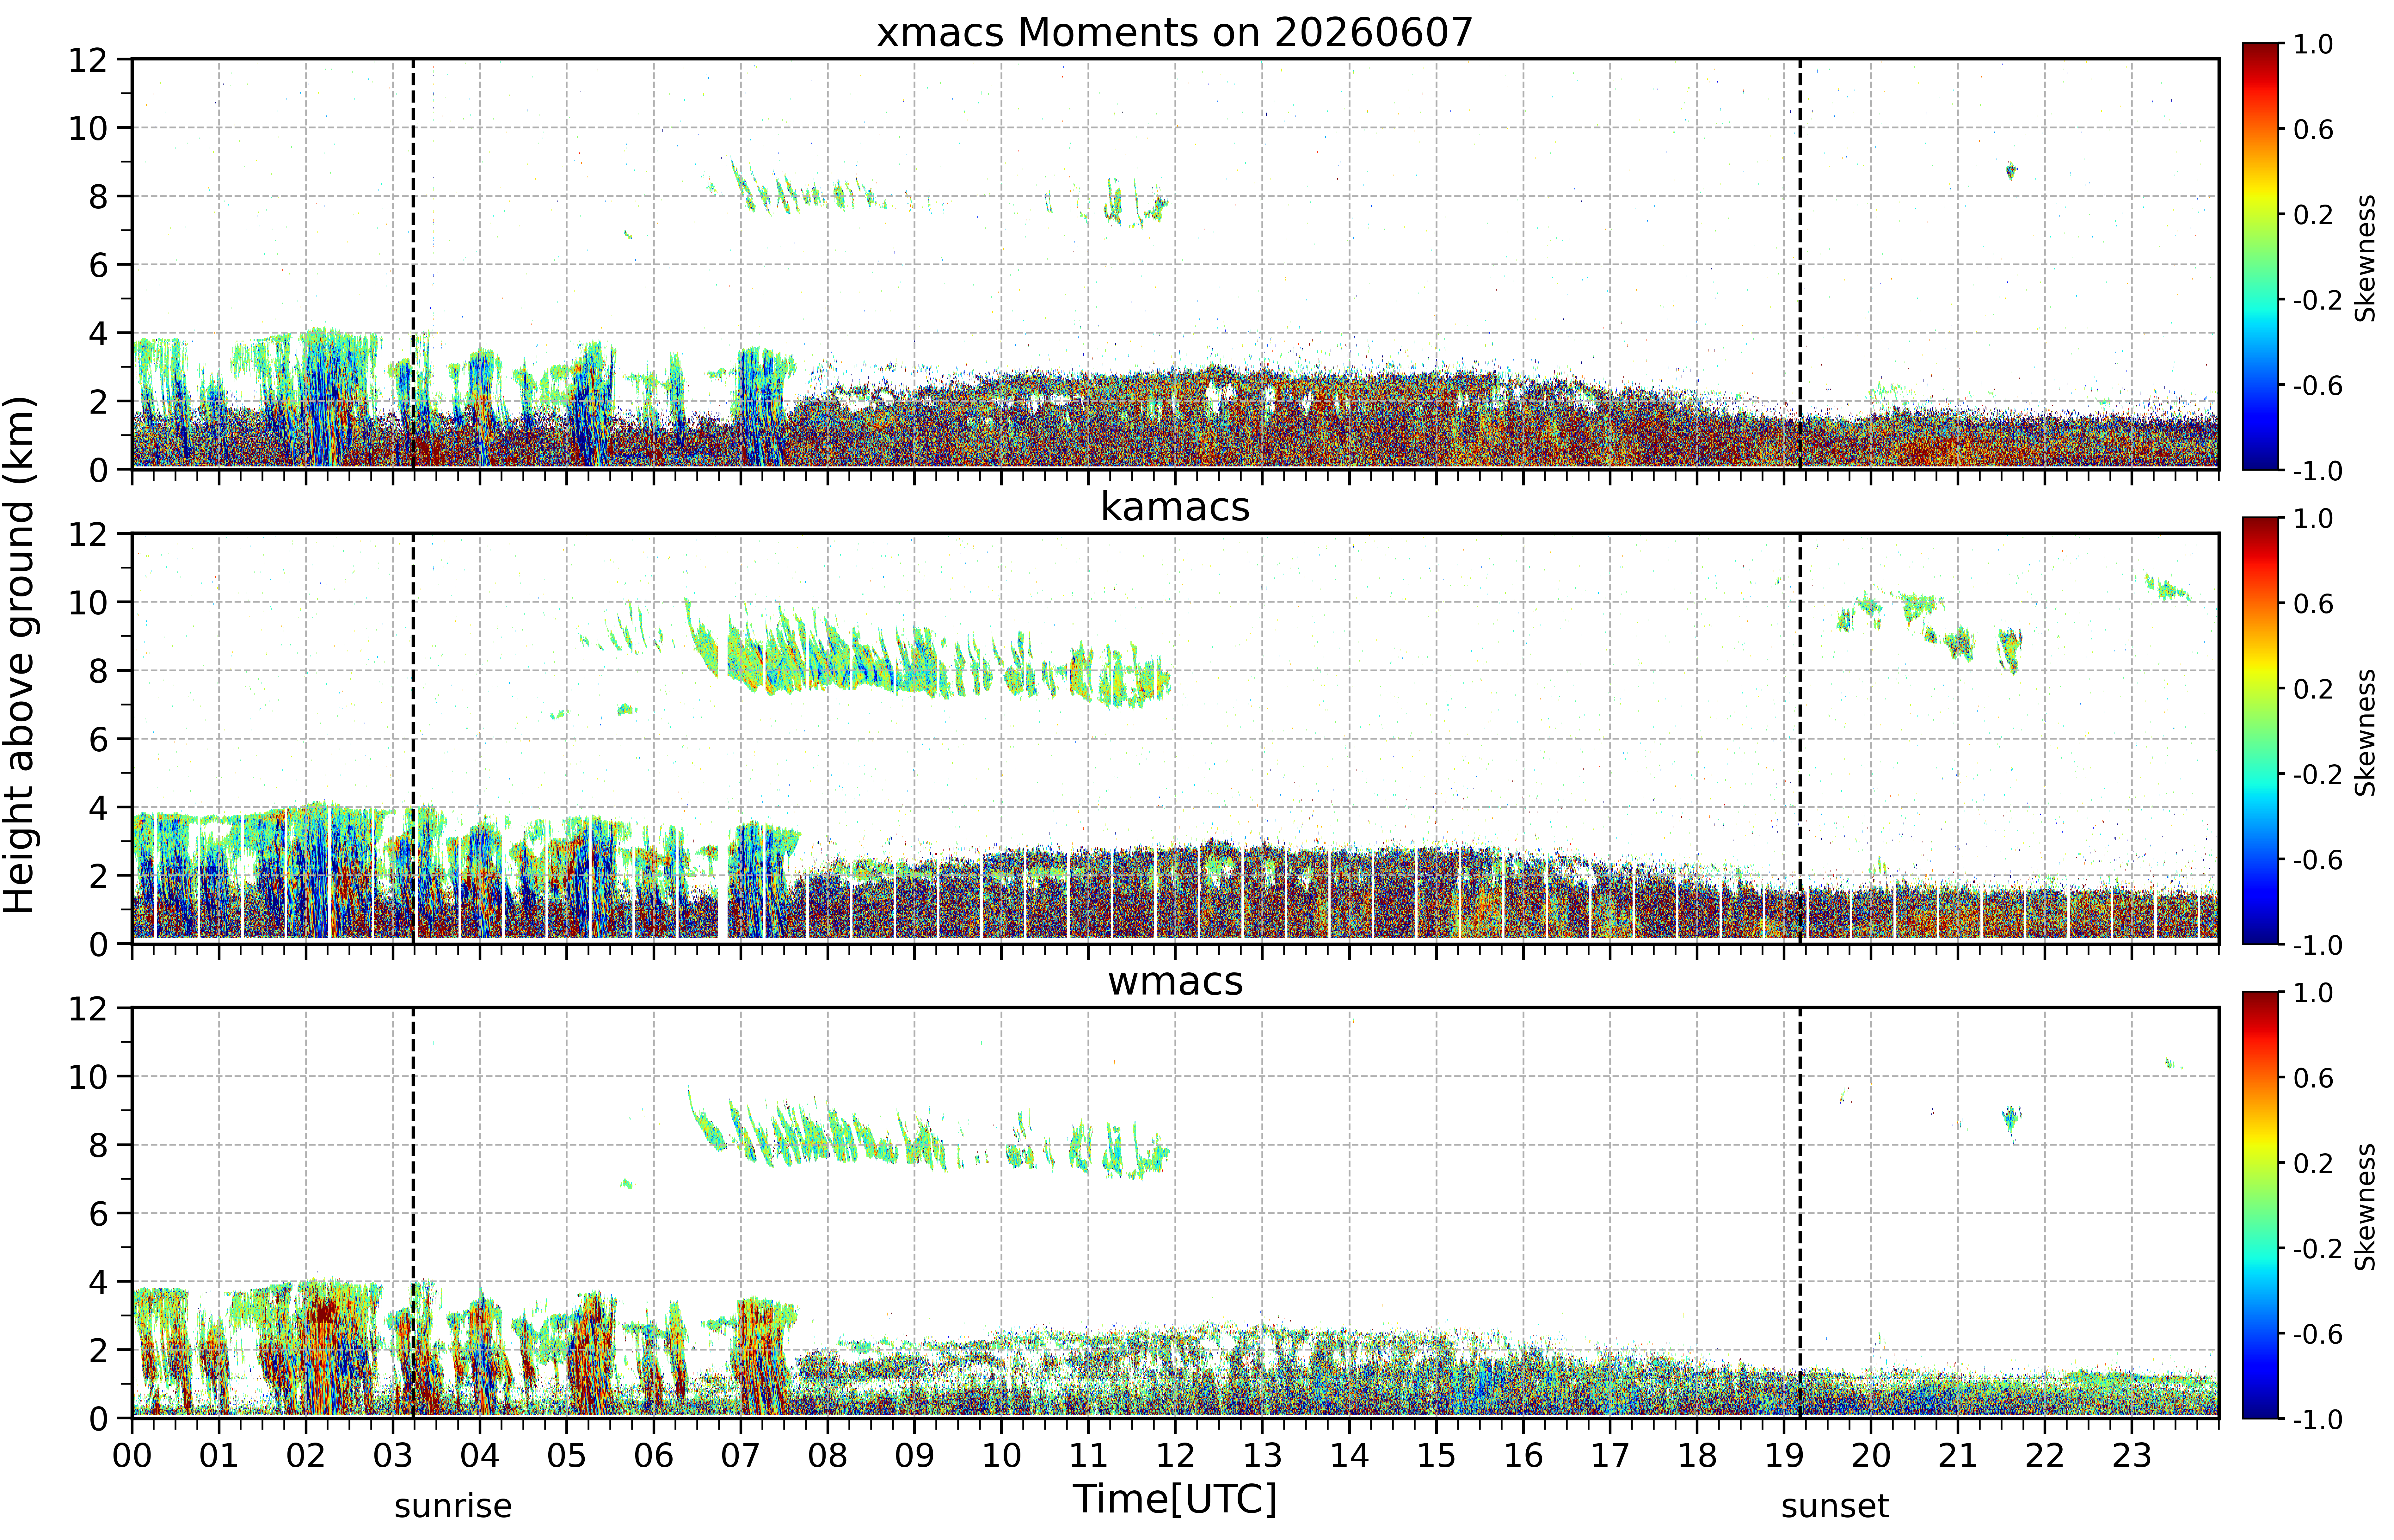Click the sunset dashed line in xmacs panel

tap(1800, 264)
